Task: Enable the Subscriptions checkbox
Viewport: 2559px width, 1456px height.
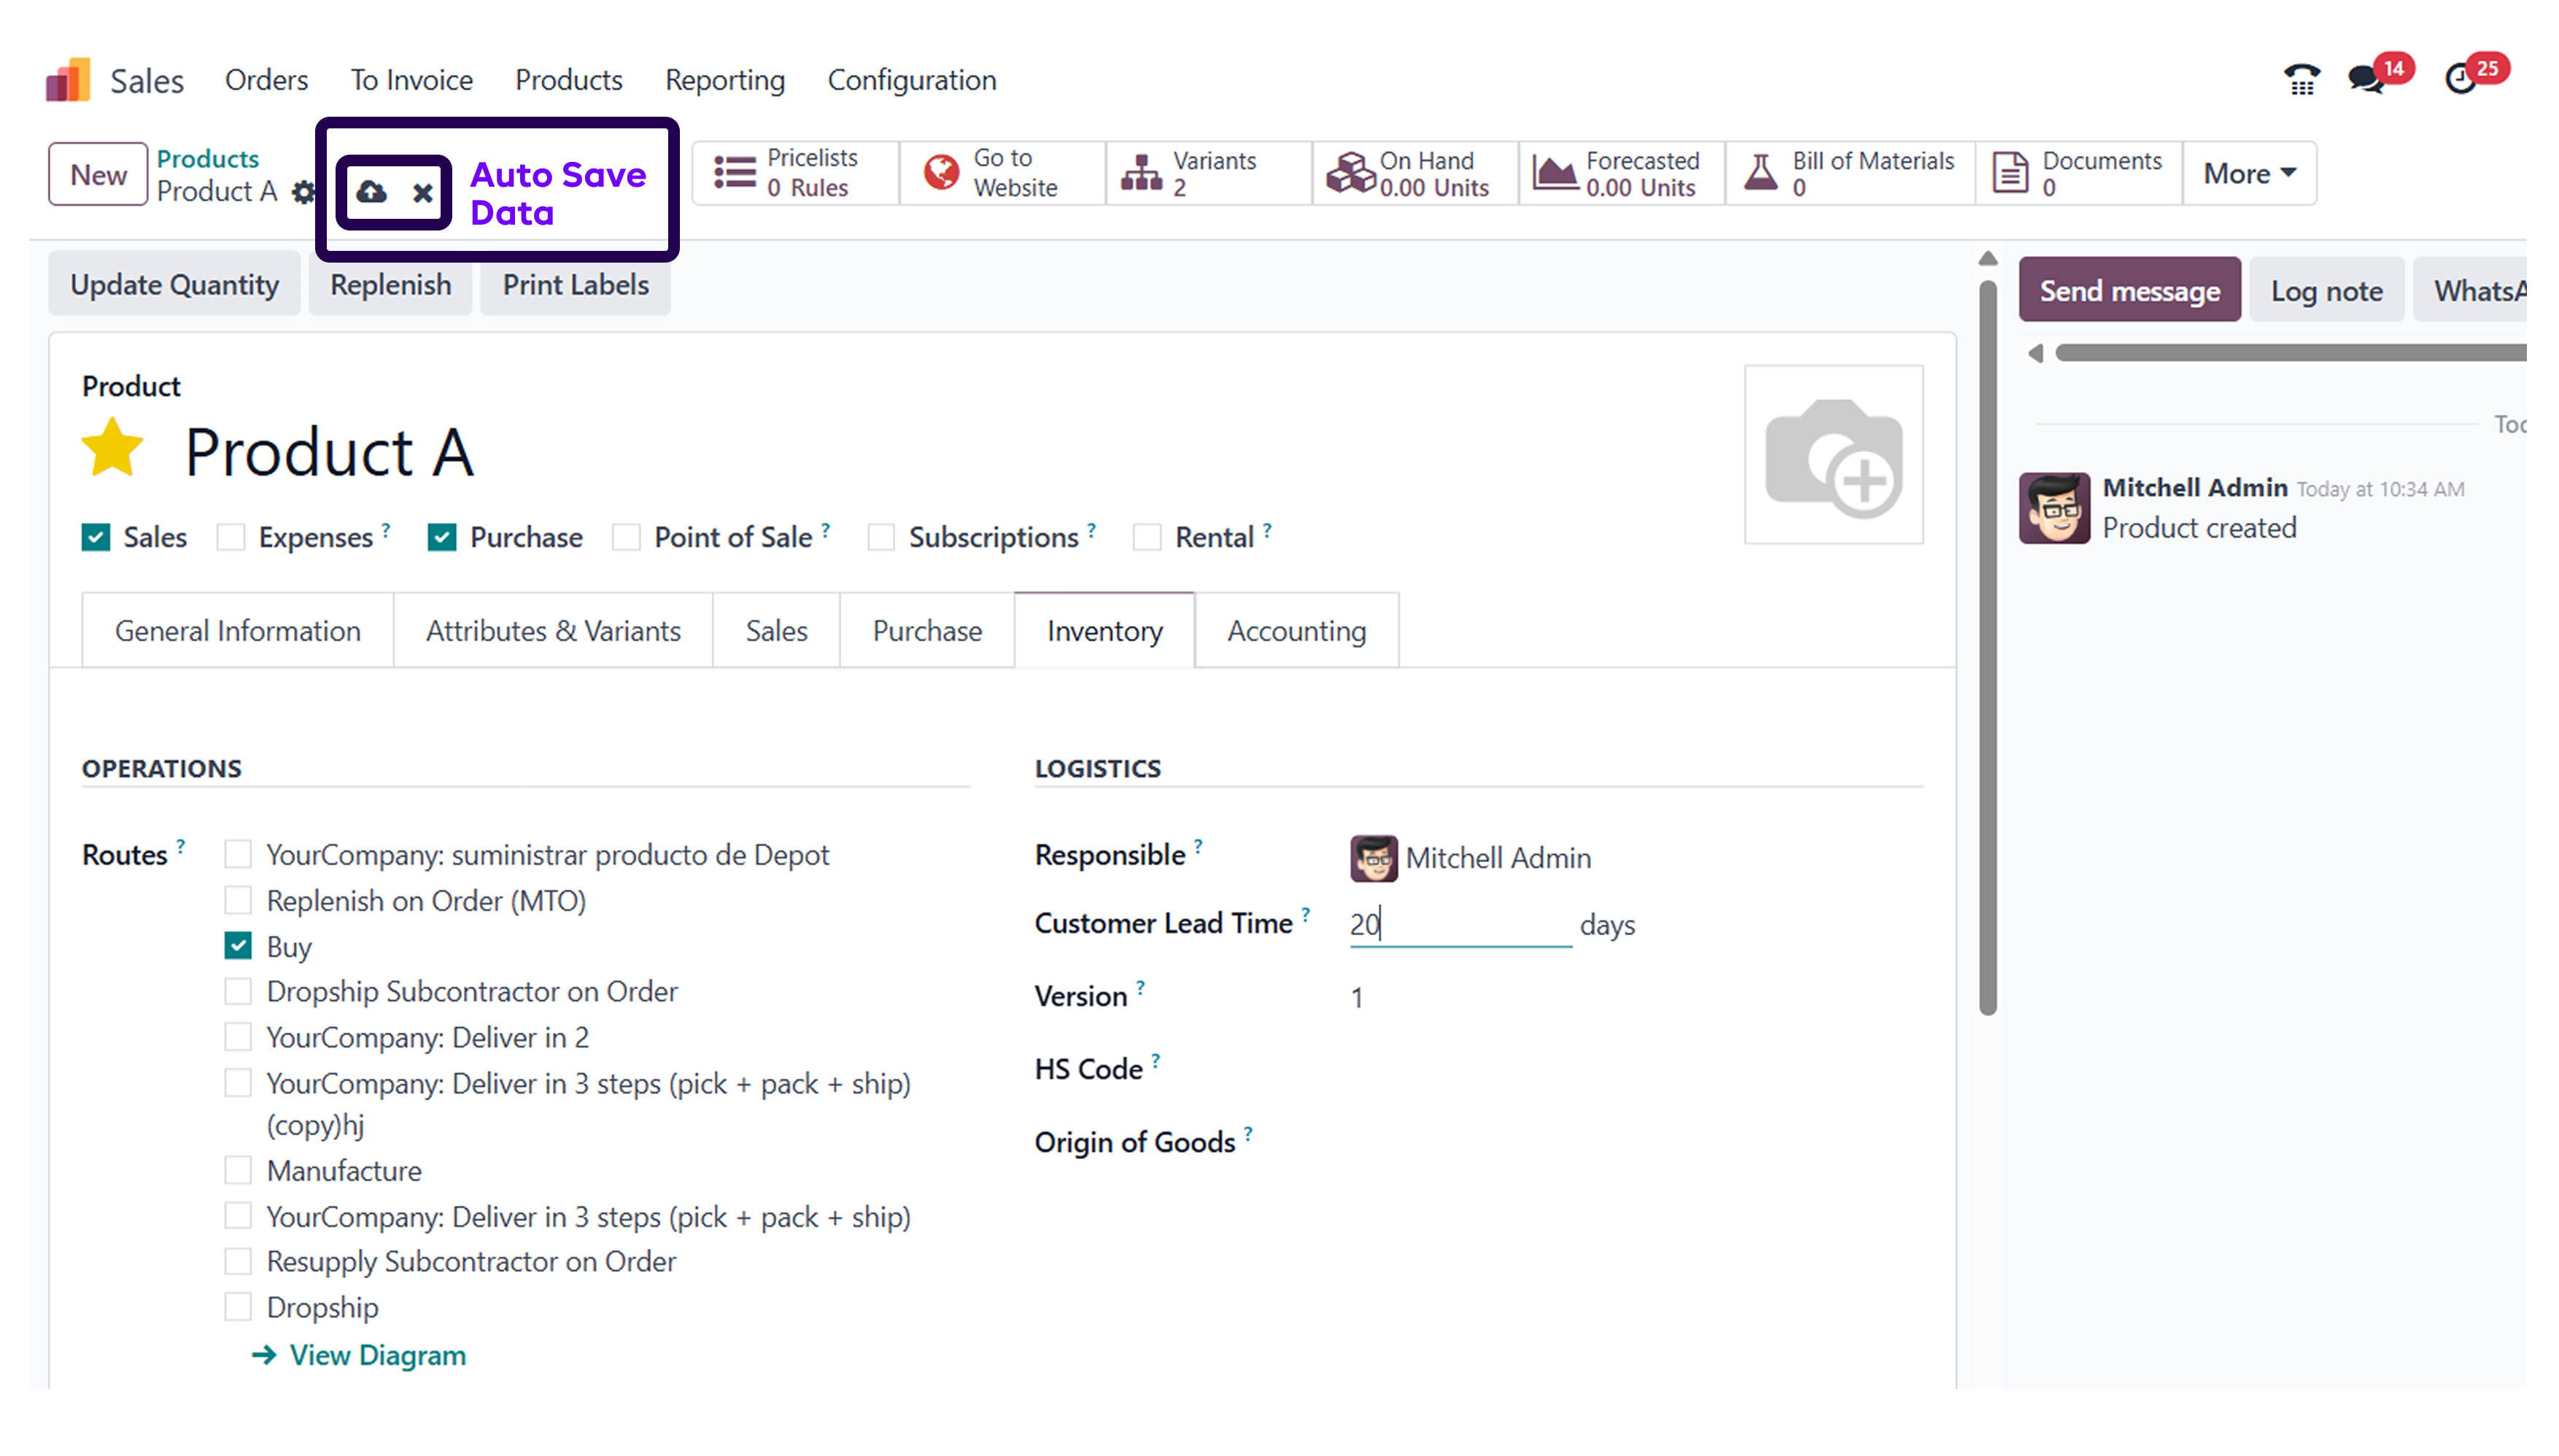Action: (x=881, y=537)
